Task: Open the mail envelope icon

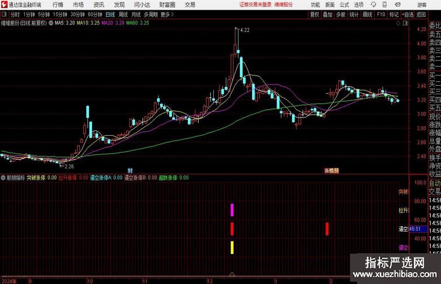Action: (398, 5)
